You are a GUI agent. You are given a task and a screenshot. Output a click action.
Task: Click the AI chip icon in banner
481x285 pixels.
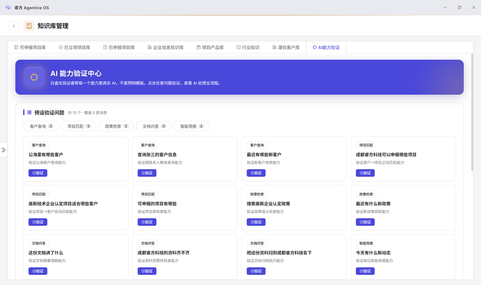point(34,77)
